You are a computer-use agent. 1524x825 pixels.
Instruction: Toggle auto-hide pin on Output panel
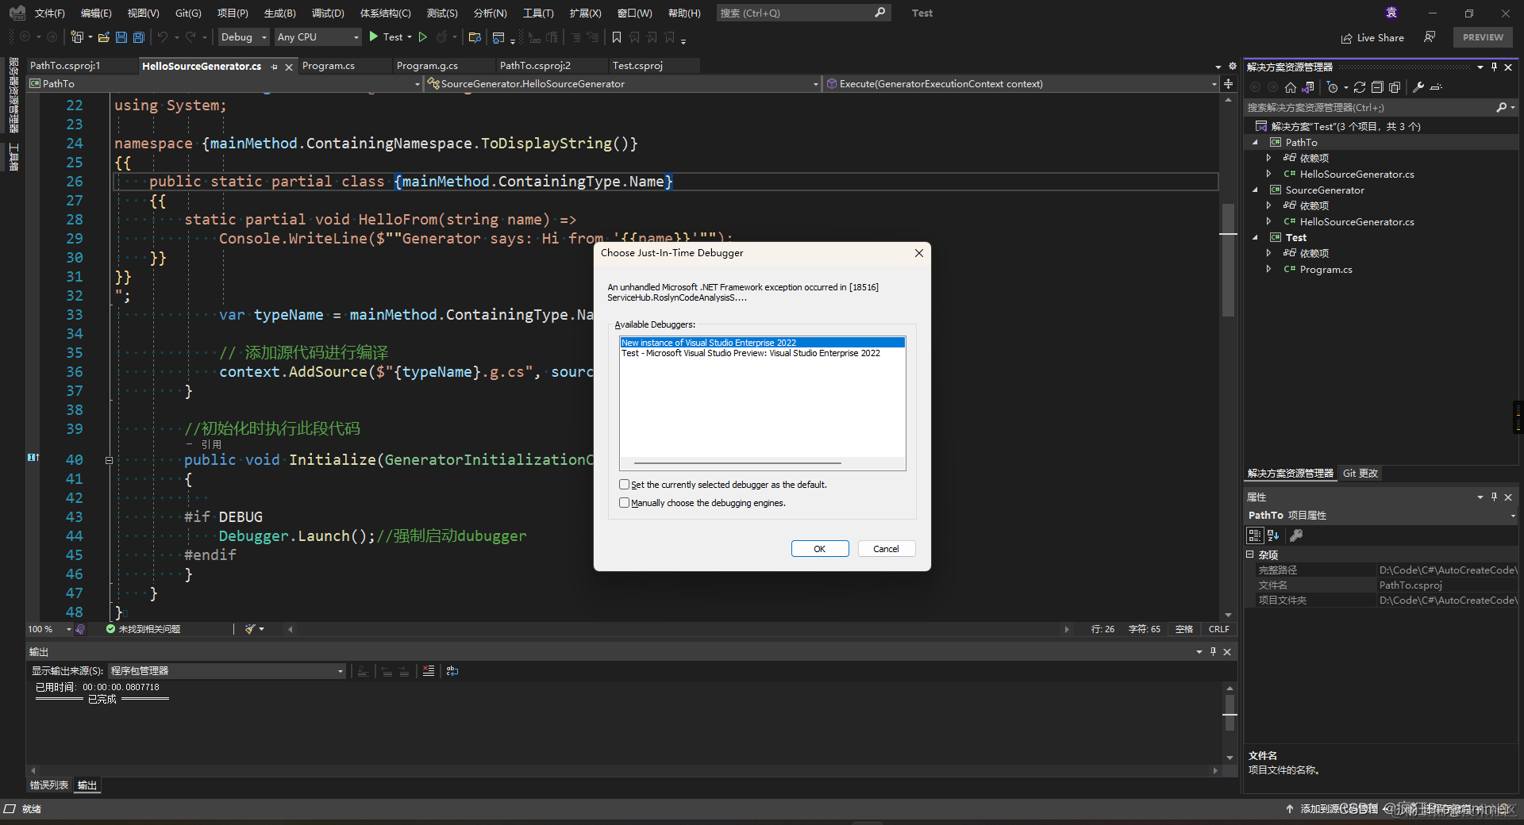1213,652
